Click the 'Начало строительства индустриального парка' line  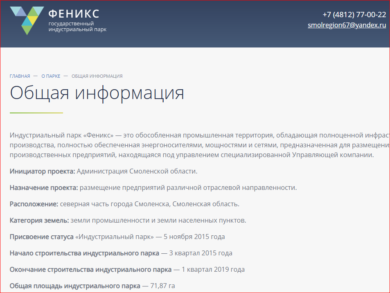coord(121,253)
